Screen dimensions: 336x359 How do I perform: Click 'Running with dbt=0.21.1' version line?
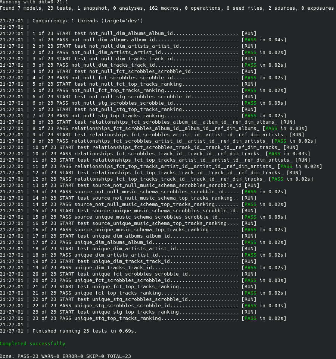tap(34, 2)
